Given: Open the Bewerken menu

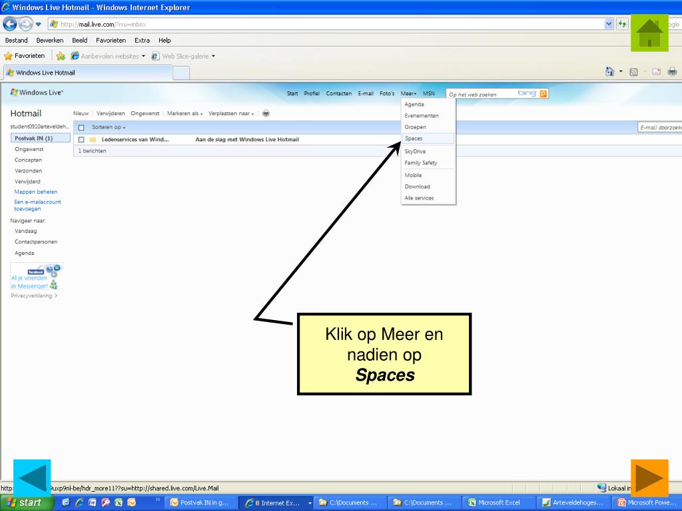Looking at the screenshot, I should [49, 41].
